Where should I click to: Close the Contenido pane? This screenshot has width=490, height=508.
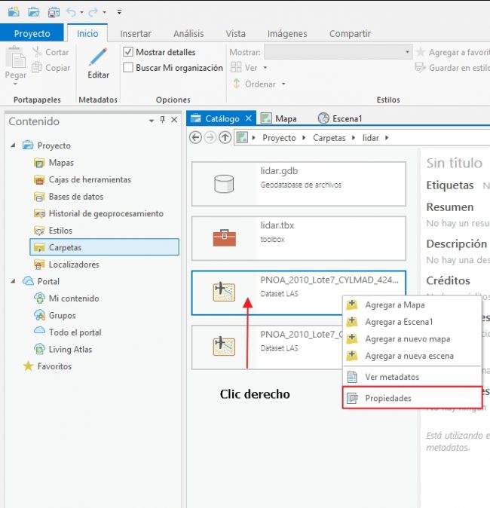tap(174, 120)
